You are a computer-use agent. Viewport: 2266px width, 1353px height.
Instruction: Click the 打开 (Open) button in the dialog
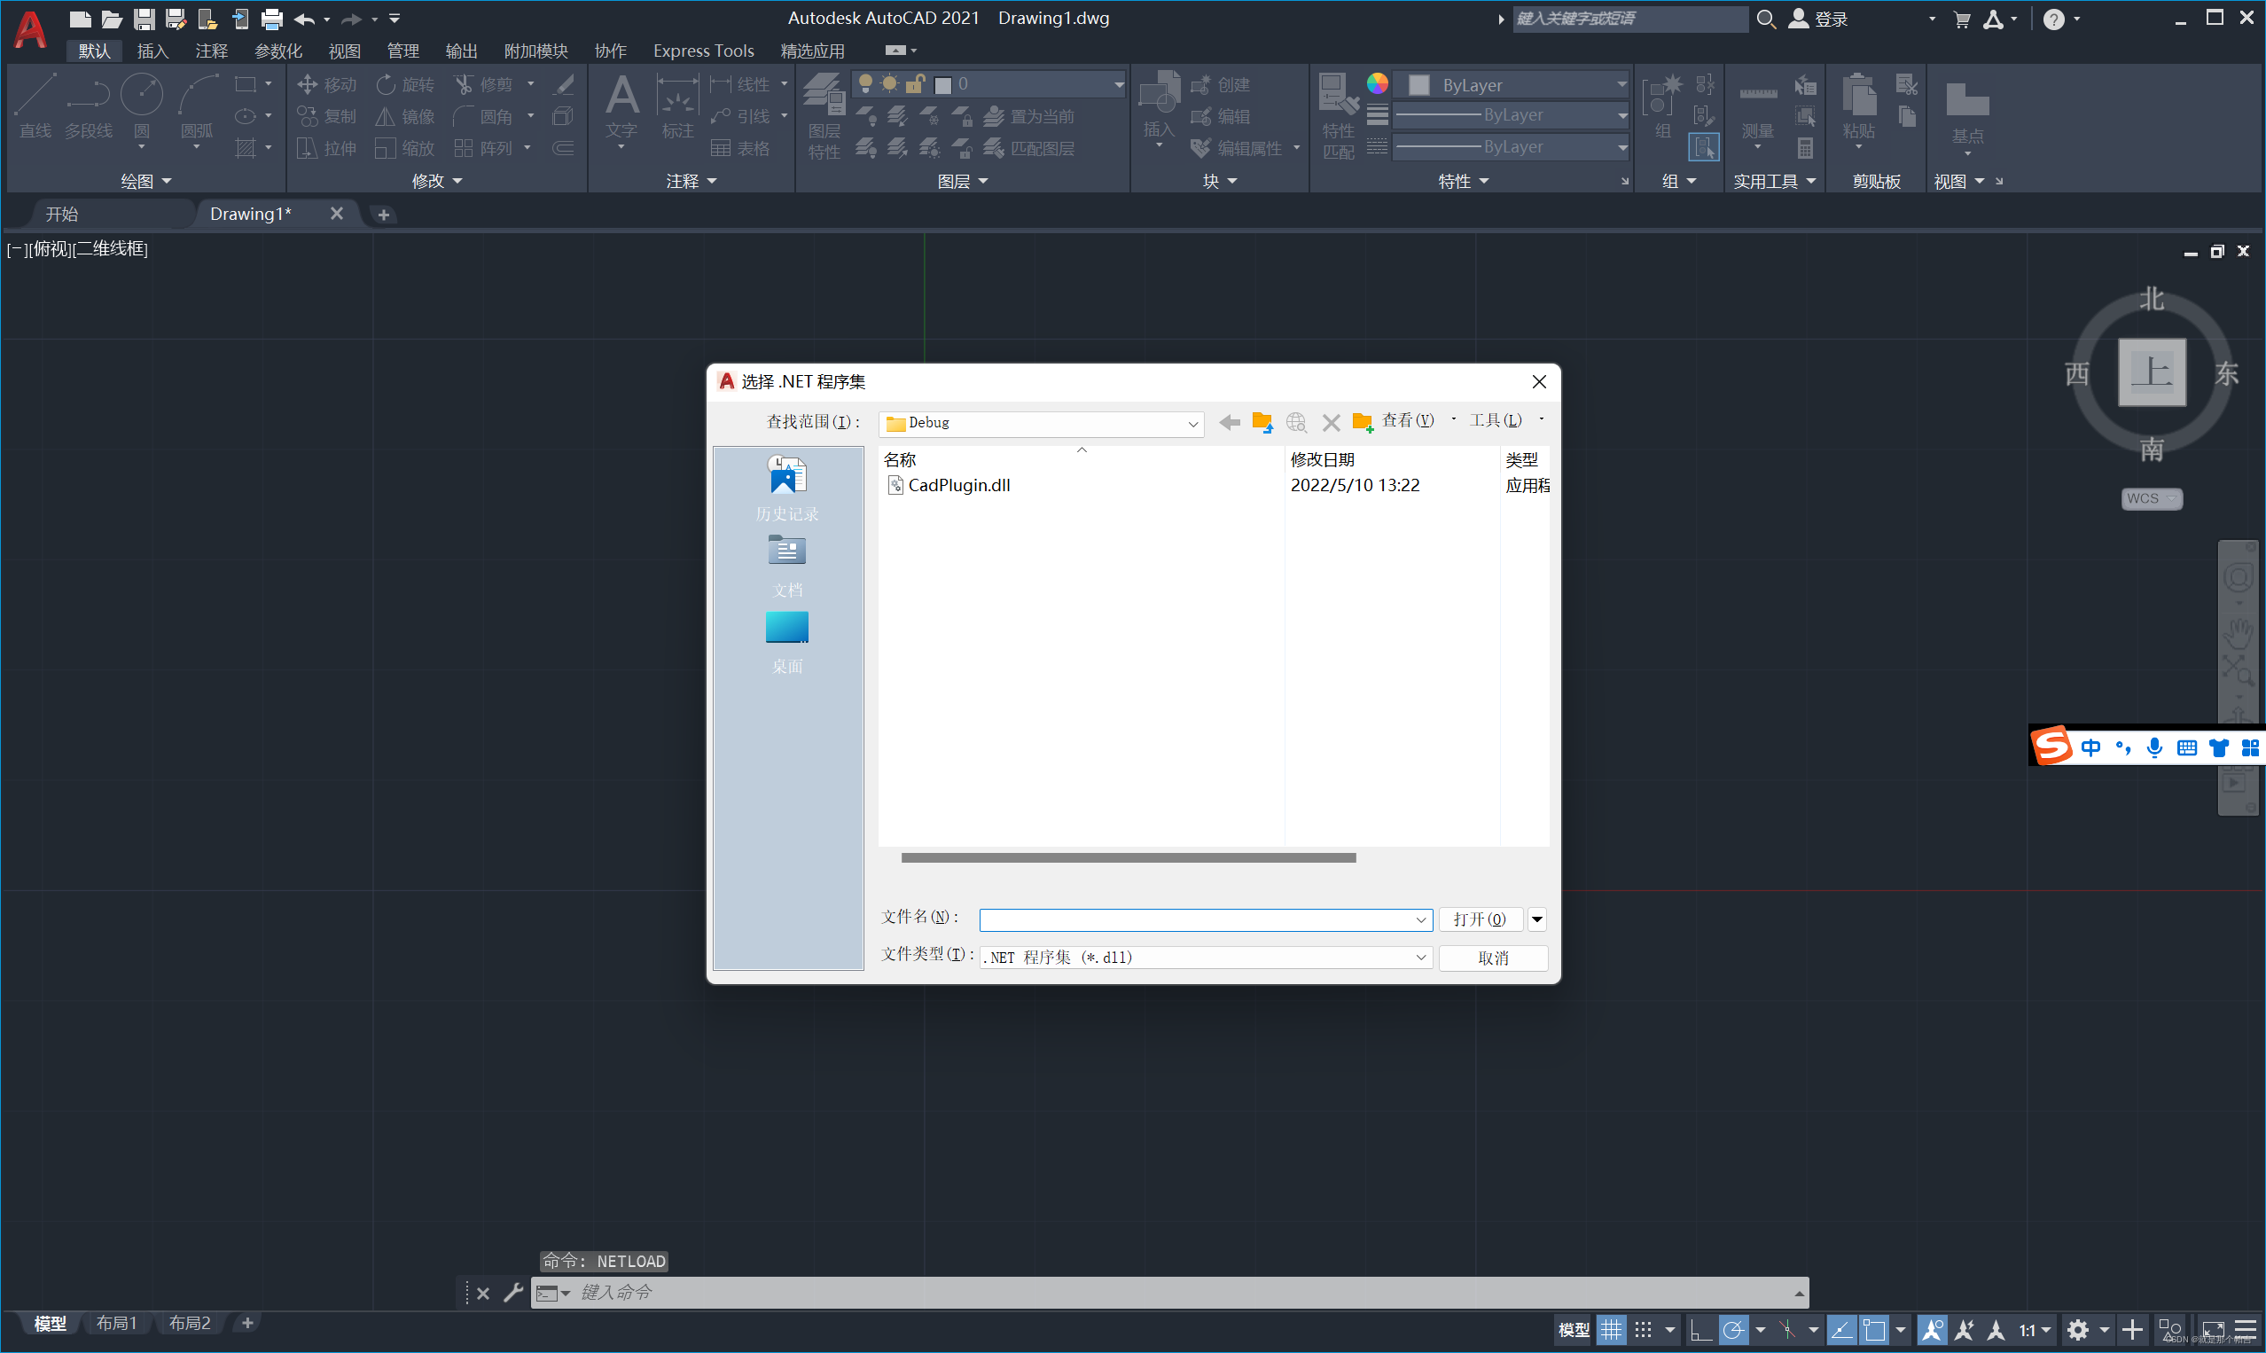click(x=1480, y=919)
